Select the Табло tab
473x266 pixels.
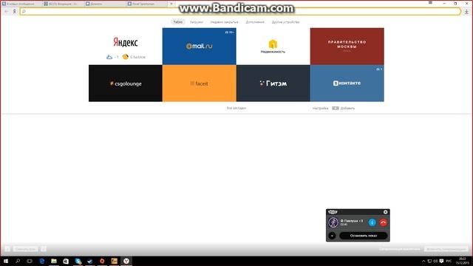pyautogui.click(x=177, y=22)
